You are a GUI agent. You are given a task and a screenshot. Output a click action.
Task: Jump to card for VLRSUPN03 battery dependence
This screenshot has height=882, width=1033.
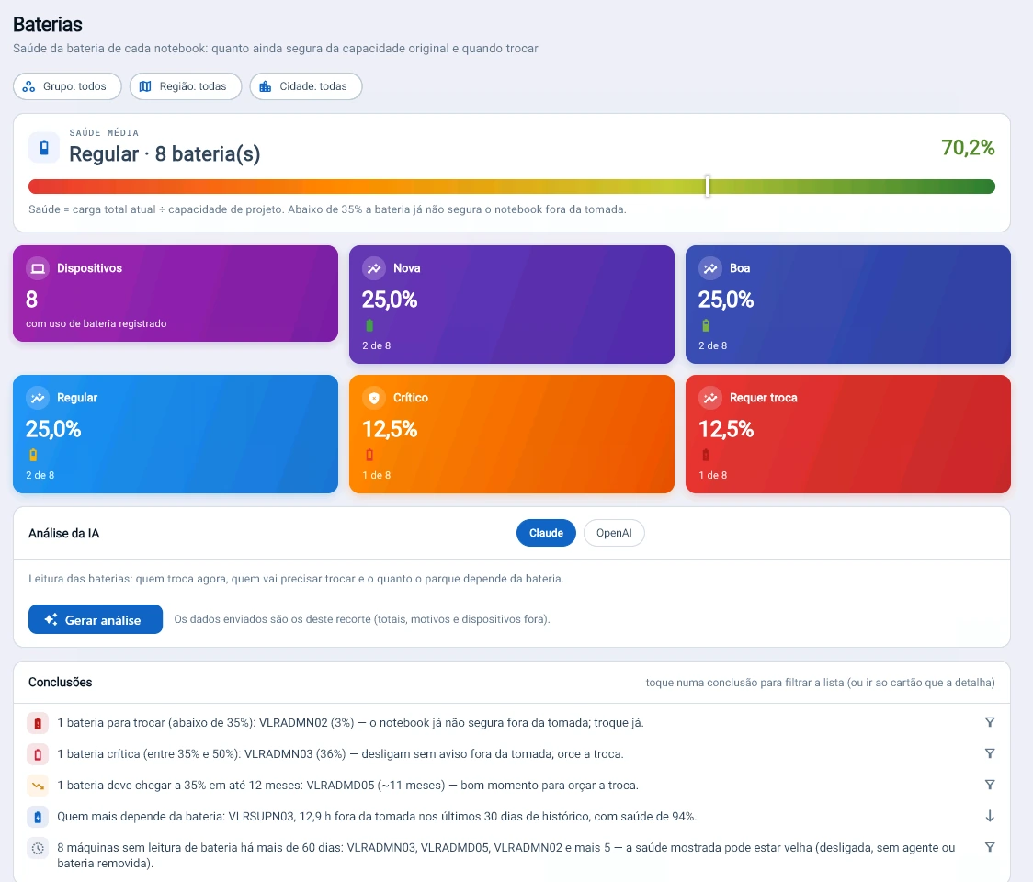(x=990, y=816)
